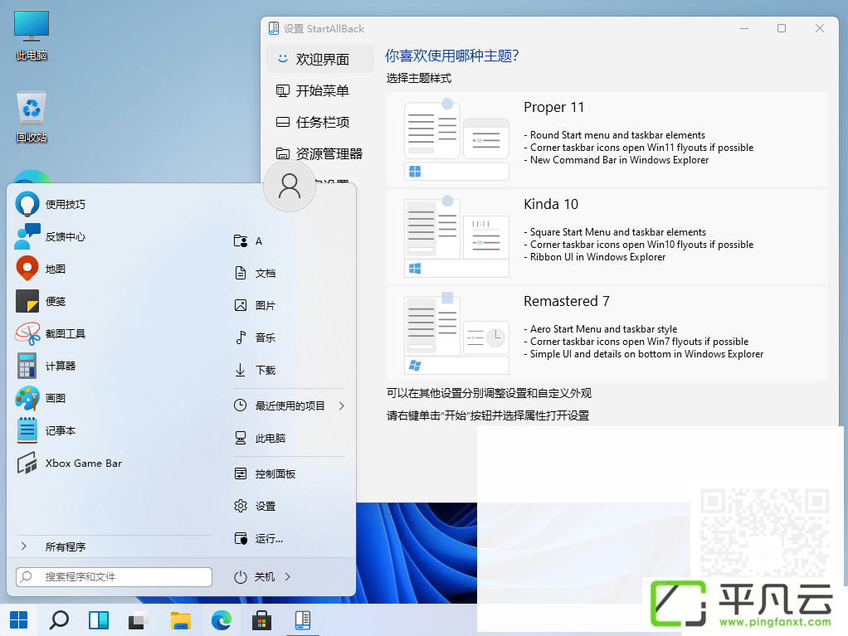Image resolution: width=848 pixels, height=636 pixels.
Task: Switch to the 资源管理器 settings tab
Action: coord(320,153)
